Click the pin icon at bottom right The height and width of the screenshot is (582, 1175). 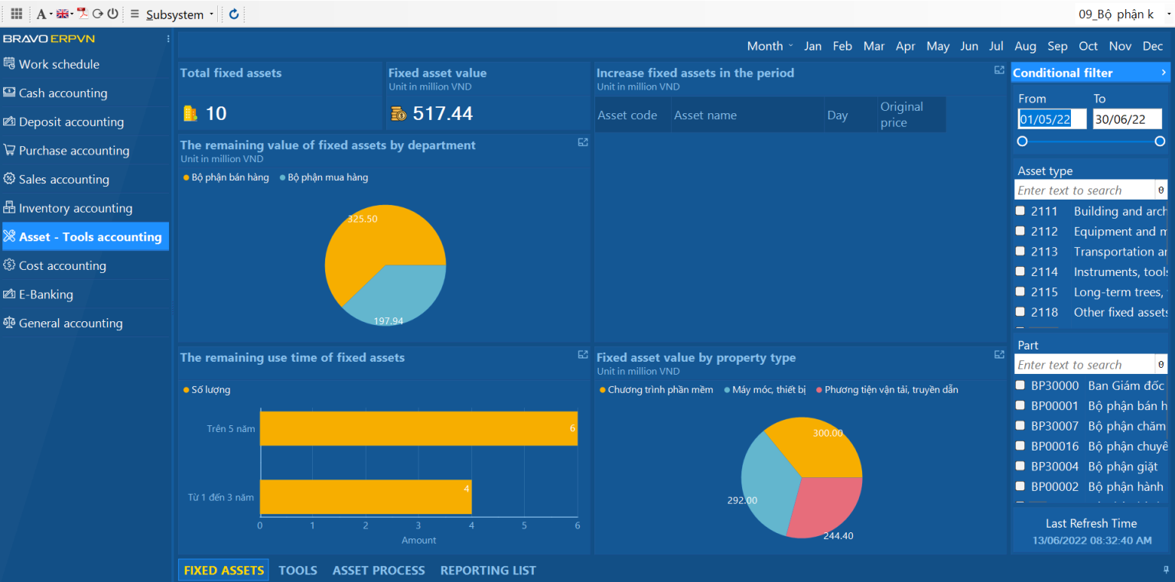pyautogui.click(x=1166, y=570)
